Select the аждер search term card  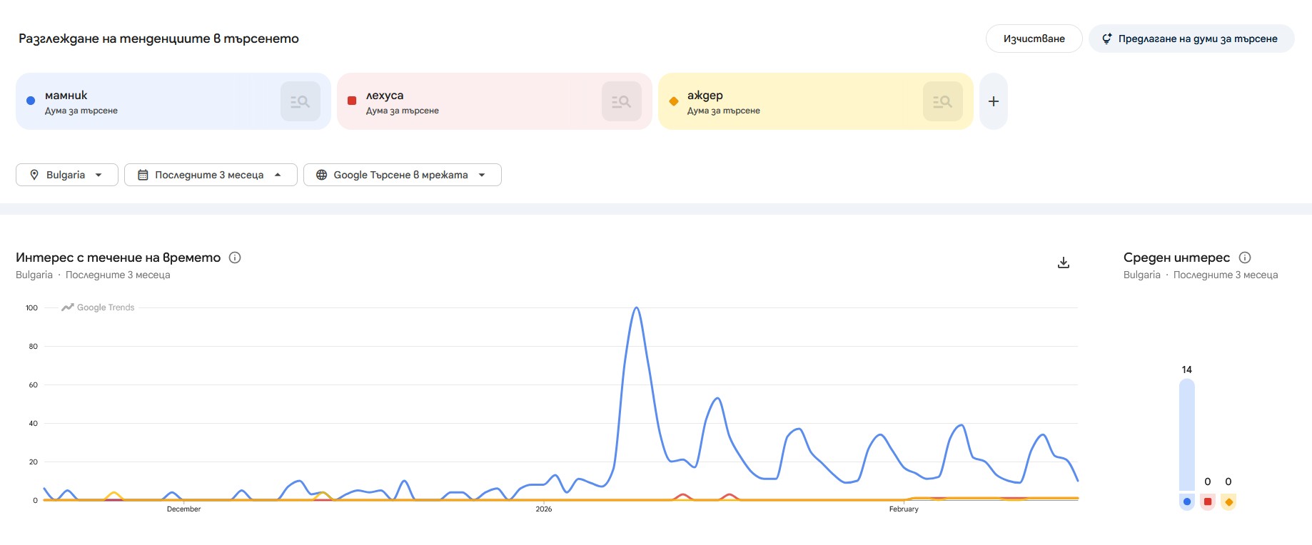tap(785, 101)
